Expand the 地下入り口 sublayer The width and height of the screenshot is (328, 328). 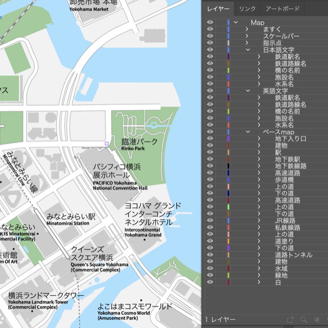pos(259,138)
